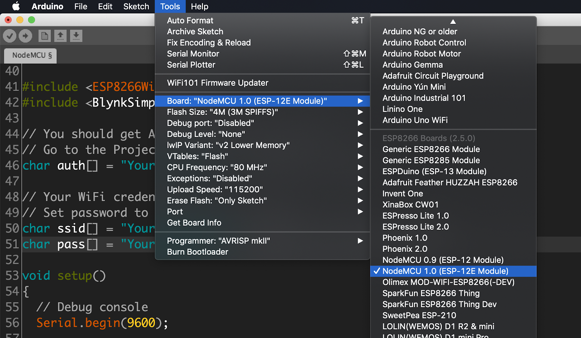Expand the Upload Speed submenu

[262, 189]
